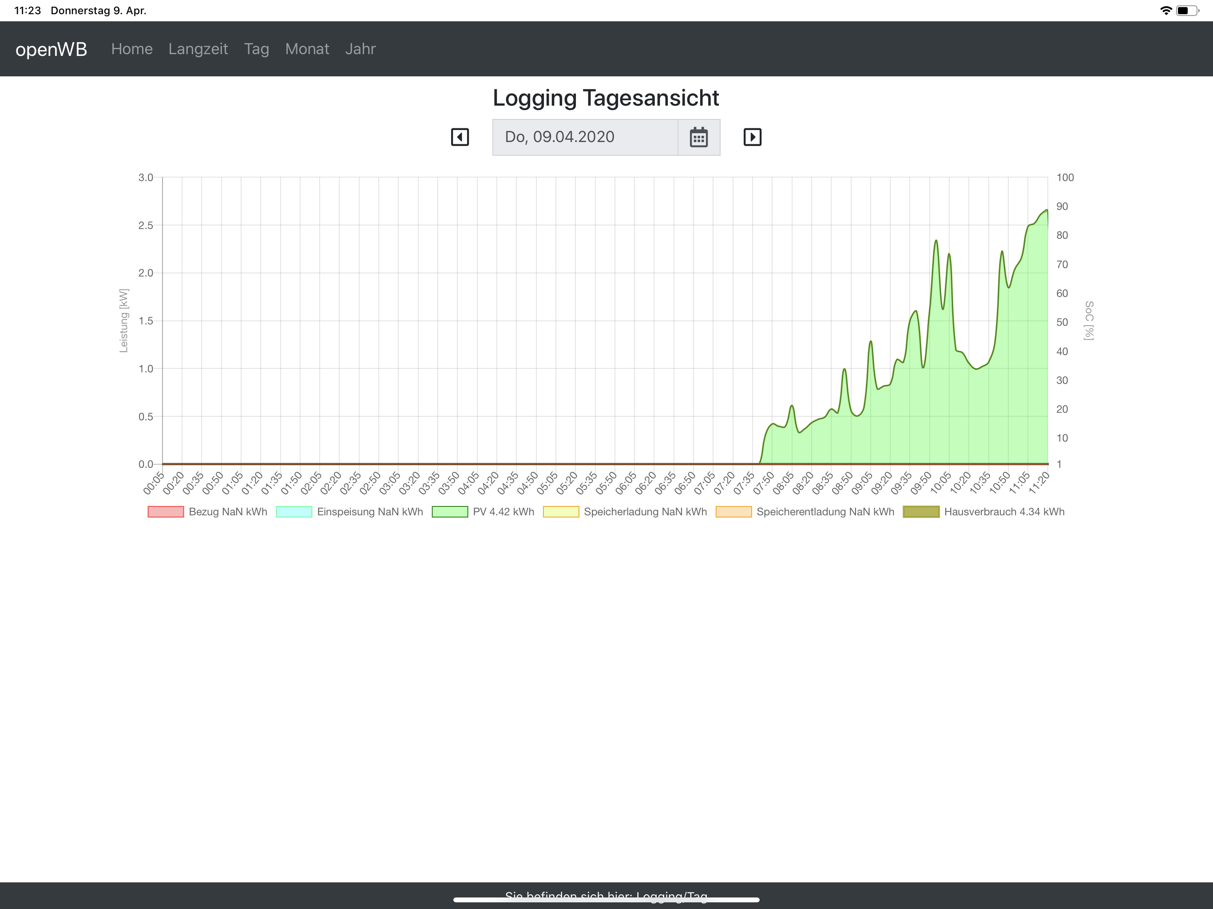Switch to the Tag view
Screen dimensions: 1213x909
coord(256,49)
